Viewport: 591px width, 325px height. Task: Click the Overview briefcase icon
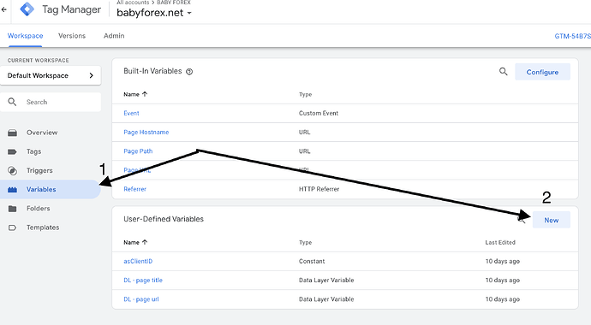click(x=13, y=133)
